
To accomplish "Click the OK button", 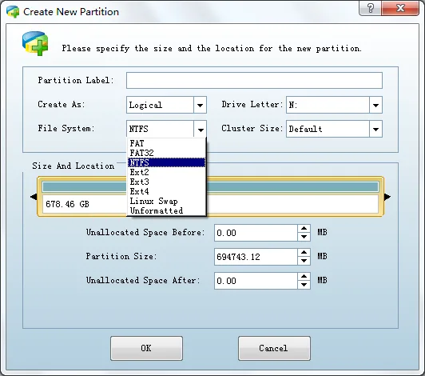I will point(146,348).
